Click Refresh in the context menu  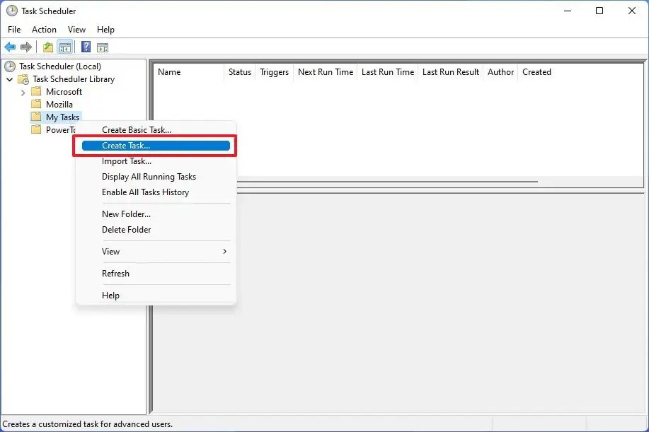115,274
